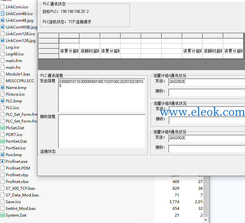Screen dimensions: 245x223
Task: Click the 目标PLC address 198.198.198.20 :2 text
Action: (74, 12)
